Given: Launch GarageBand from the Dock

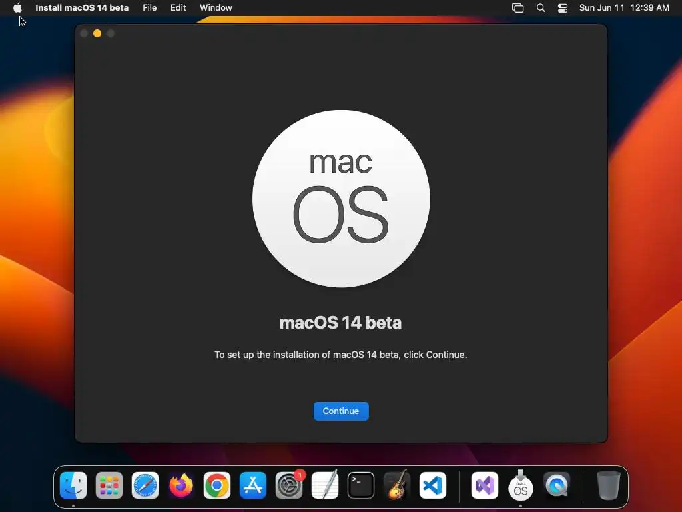Looking at the screenshot, I should pos(397,485).
